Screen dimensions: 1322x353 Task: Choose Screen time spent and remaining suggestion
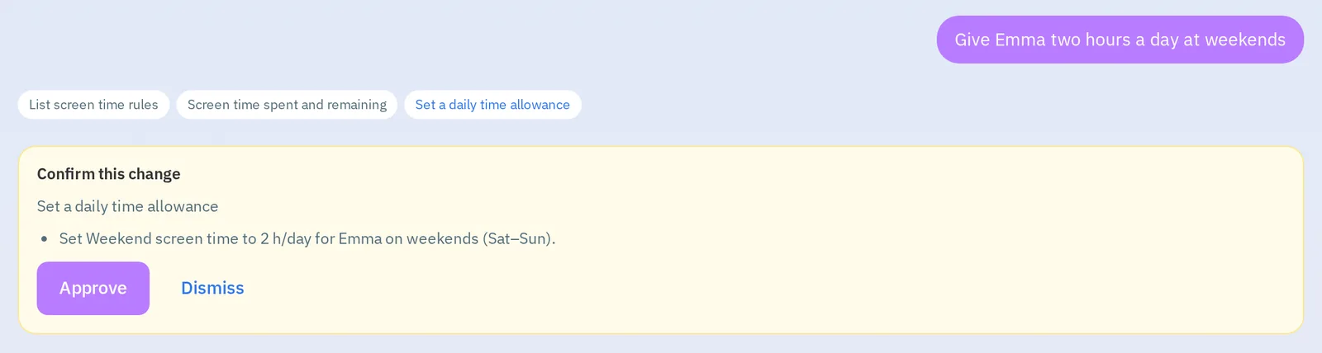pyautogui.click(x=287, y=105)
